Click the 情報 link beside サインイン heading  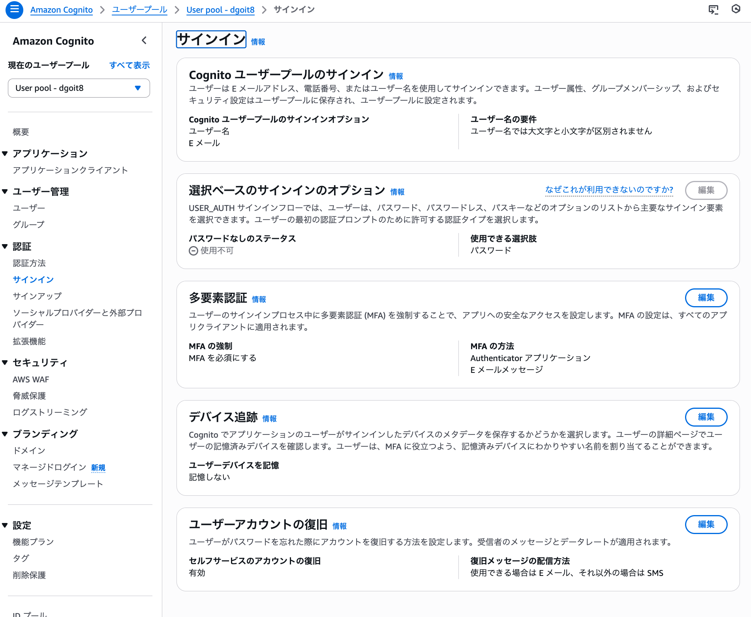(x=258, y=41)
